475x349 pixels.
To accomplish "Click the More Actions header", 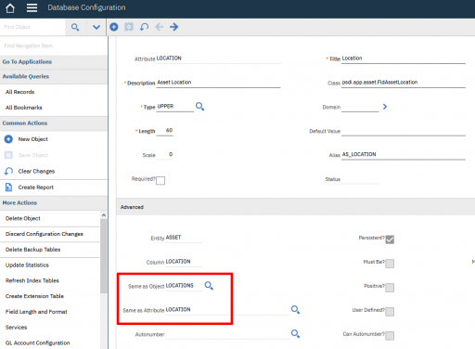I will [x=54, y=203].
